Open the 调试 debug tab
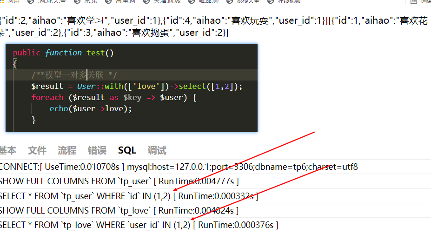The width and height of the screenshot is (431, 248). point(157,150)
